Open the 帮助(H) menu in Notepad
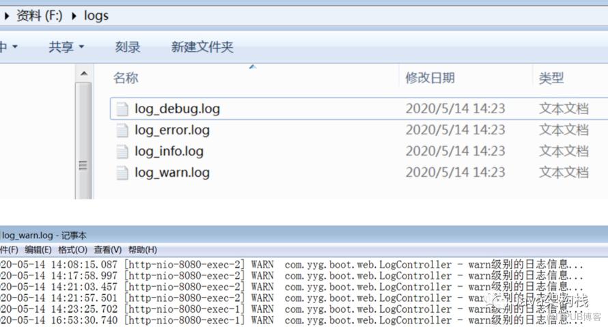This screenshot has height=327, width=608. pos(143,250)
